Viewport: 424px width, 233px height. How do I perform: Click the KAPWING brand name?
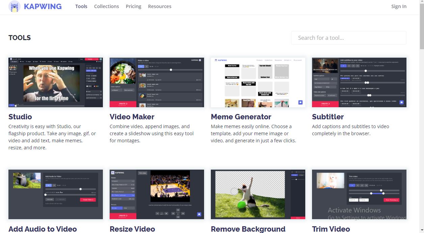pos(43,6)
